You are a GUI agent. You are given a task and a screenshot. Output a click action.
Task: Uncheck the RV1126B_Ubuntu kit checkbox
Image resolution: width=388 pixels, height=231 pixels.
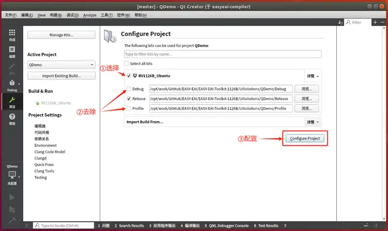click(129, 76)
